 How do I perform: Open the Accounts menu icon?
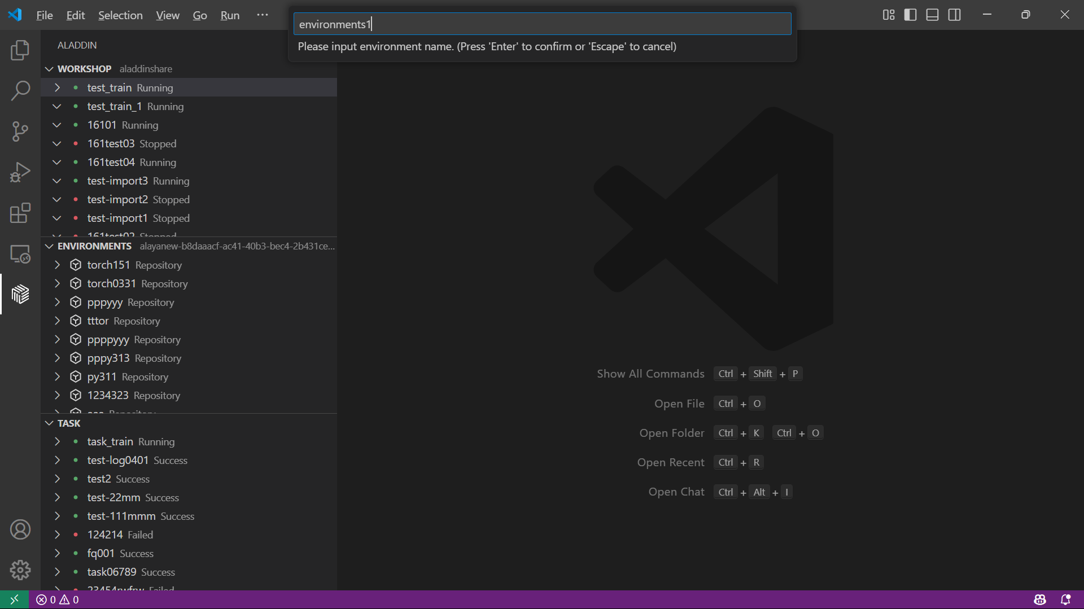coord(20,529)
